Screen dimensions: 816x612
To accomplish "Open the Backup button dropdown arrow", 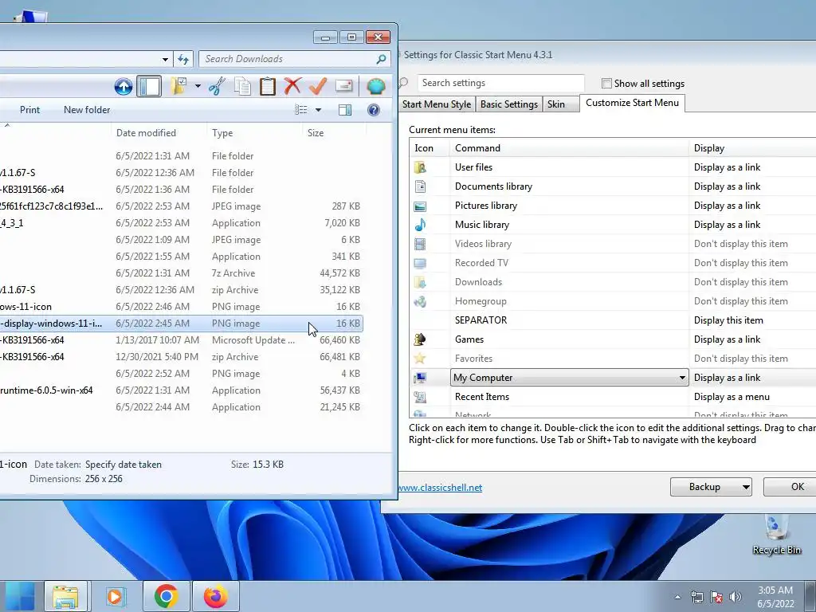I will point(746,487).
